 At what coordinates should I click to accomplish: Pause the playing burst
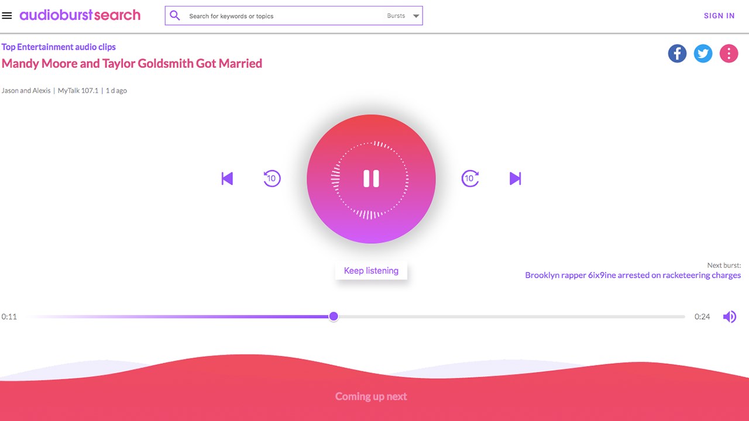[371, 178]
